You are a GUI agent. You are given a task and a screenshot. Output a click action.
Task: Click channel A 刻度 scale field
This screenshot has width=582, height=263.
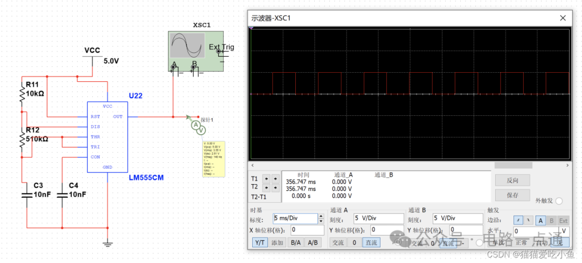coord(378,218)
